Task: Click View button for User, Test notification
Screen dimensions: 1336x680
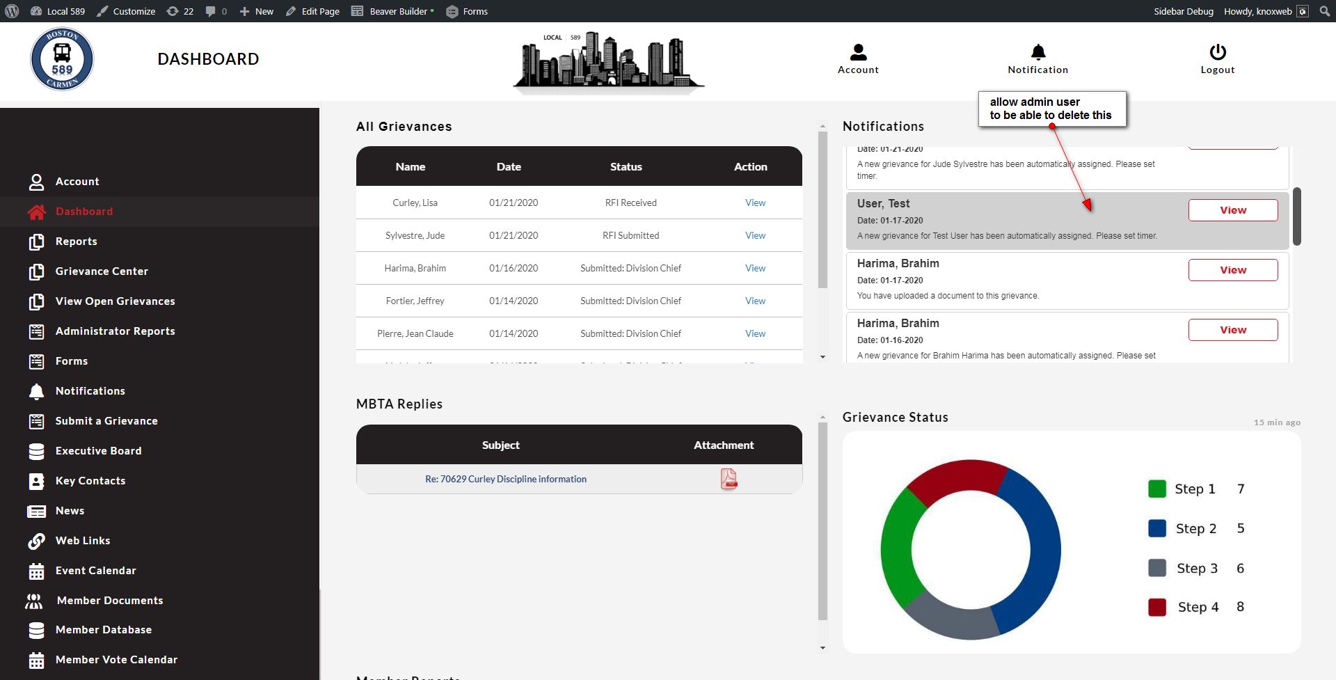Action: (1232, 210)
